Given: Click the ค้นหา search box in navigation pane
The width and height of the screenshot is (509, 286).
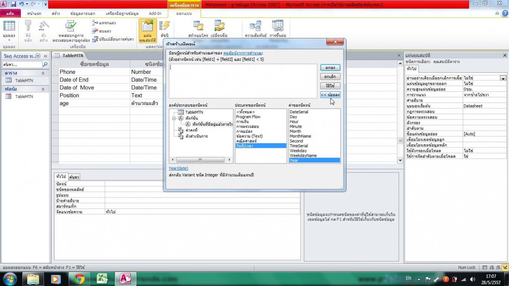Looking at the screenshot, I should coord(22,64).
